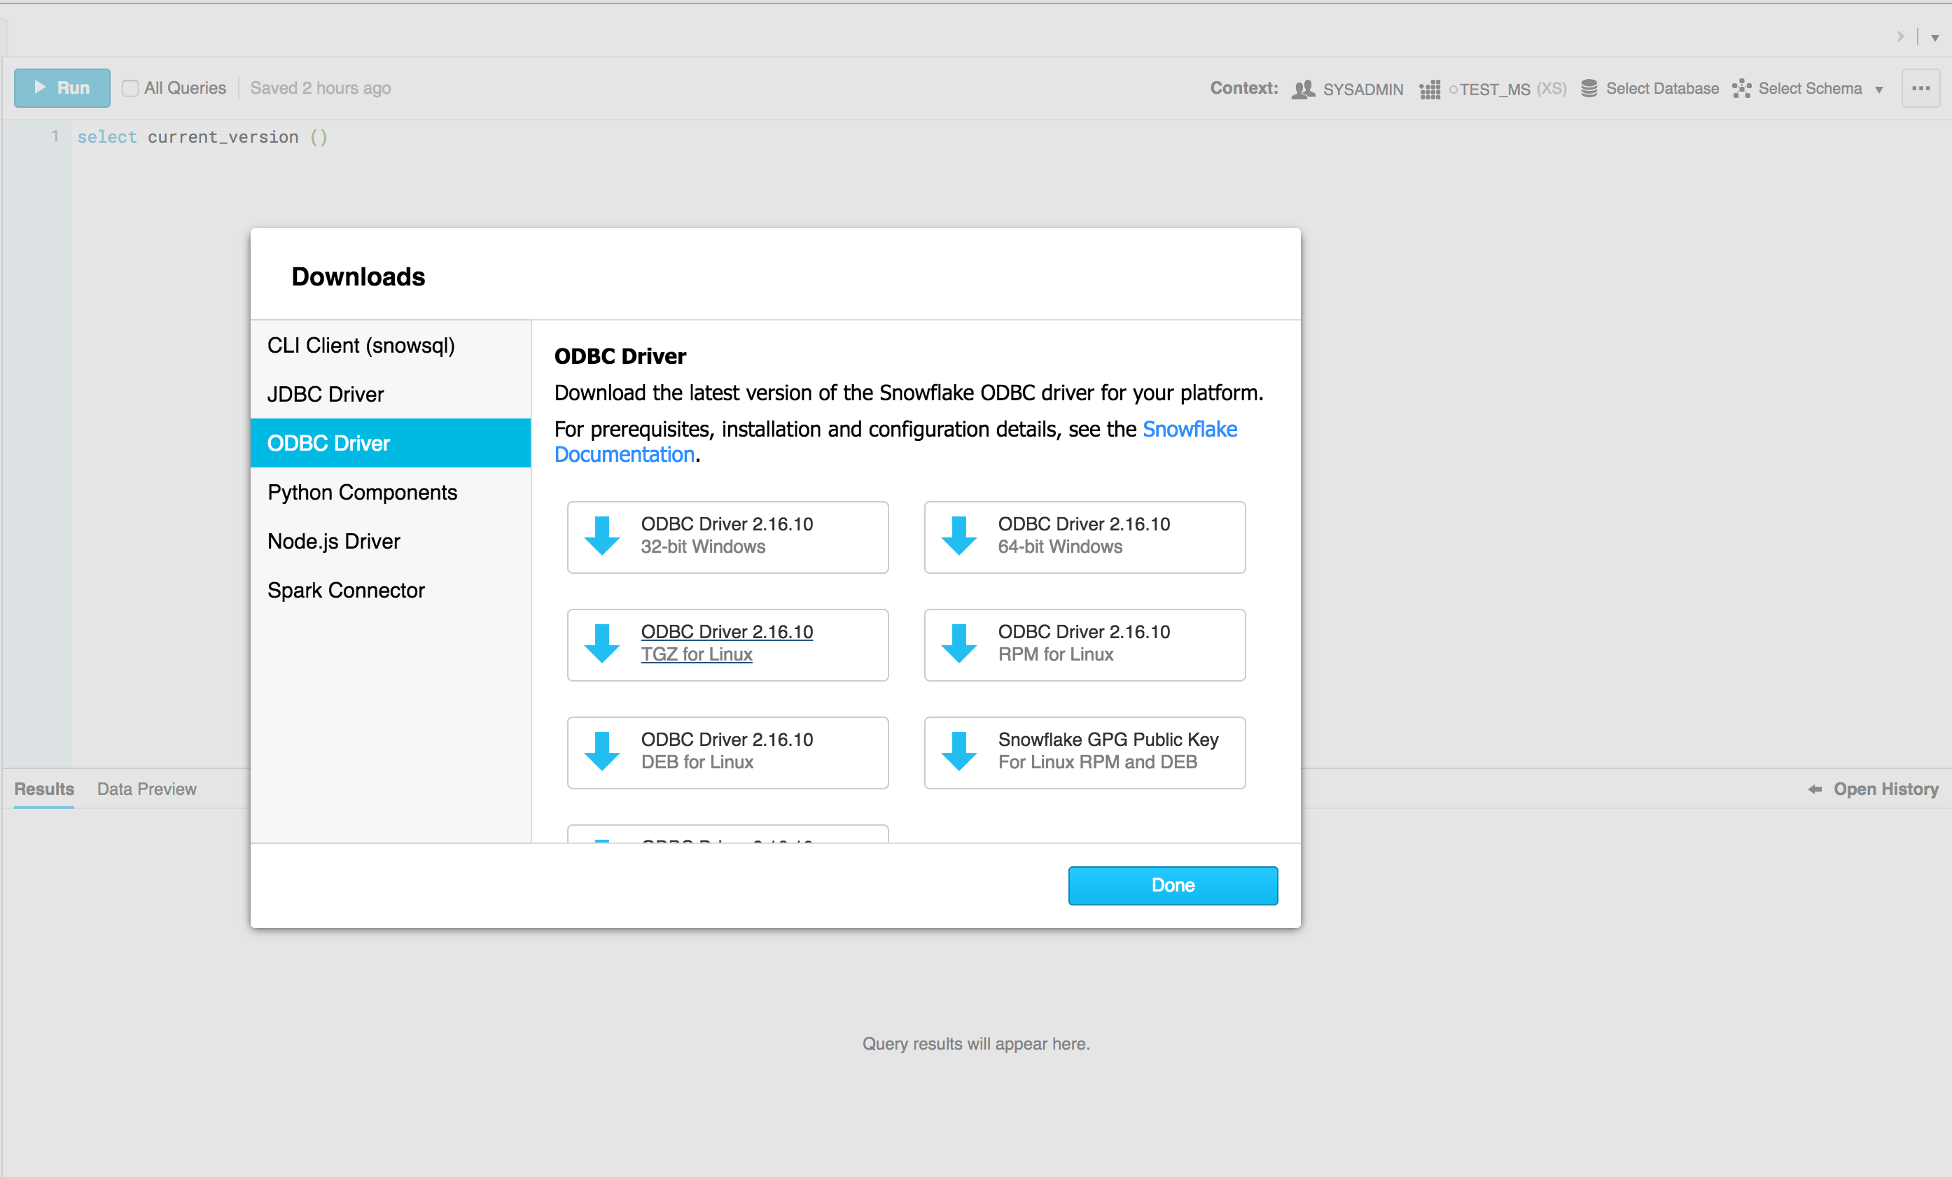
Task: Click into the SQL editor query line
Action: (202, 137)
